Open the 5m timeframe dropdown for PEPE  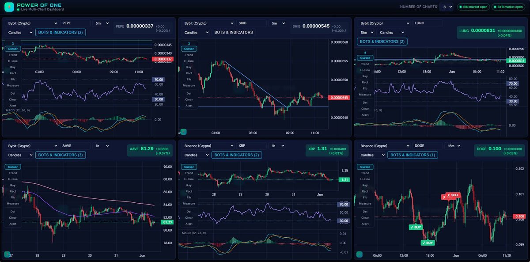101,23
